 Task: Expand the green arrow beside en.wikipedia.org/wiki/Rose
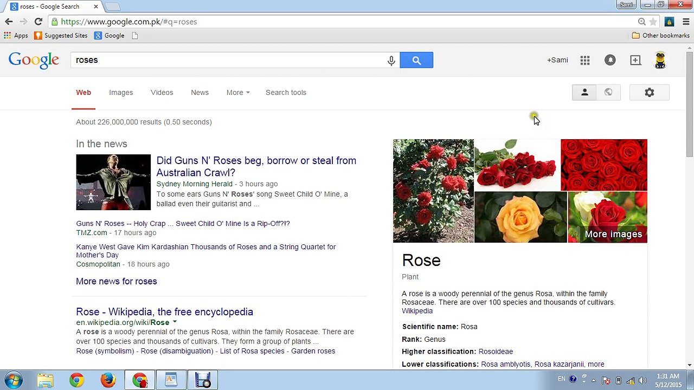tap(175, 322)
